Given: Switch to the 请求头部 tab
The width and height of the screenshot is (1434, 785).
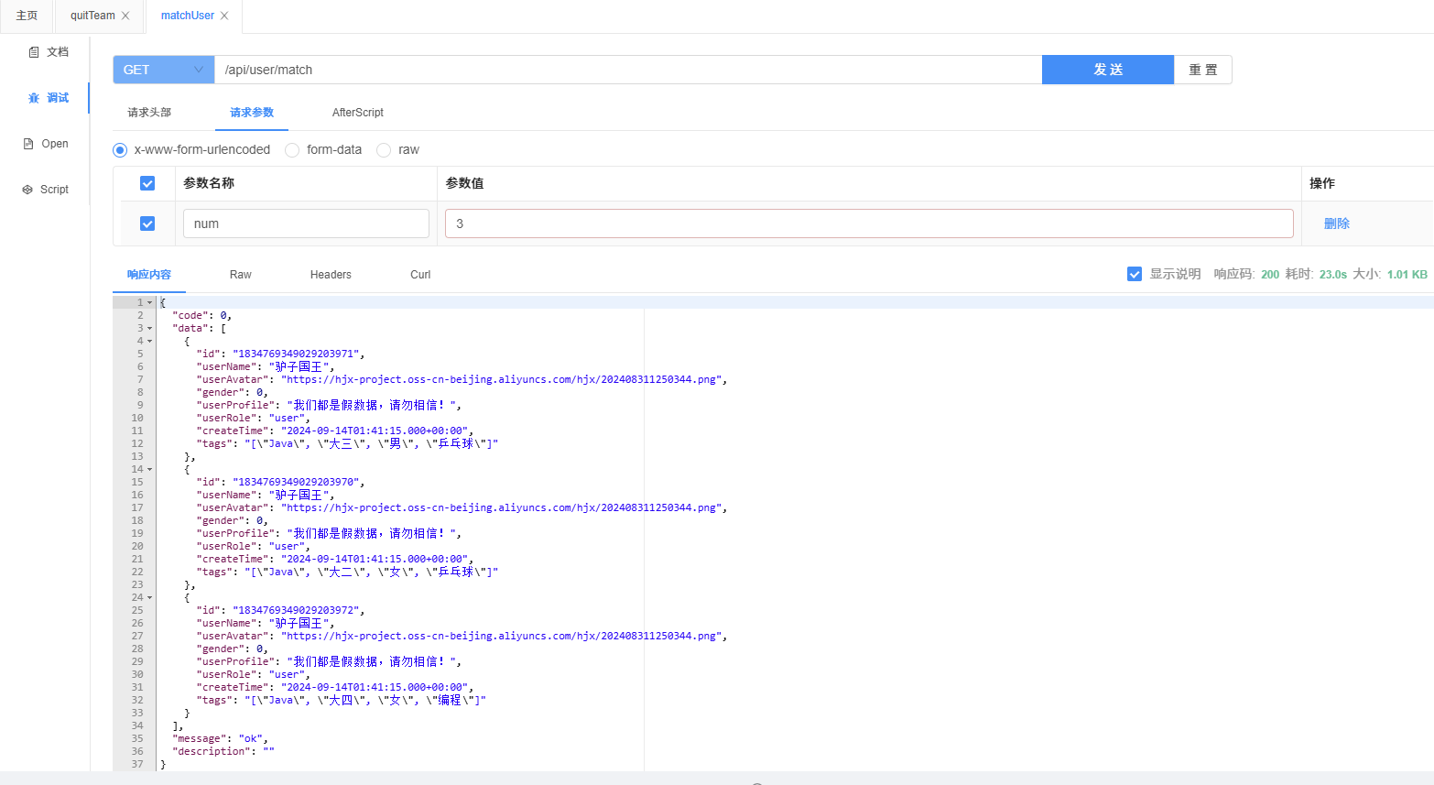Looking at the screenshot, I should (149, 113).
